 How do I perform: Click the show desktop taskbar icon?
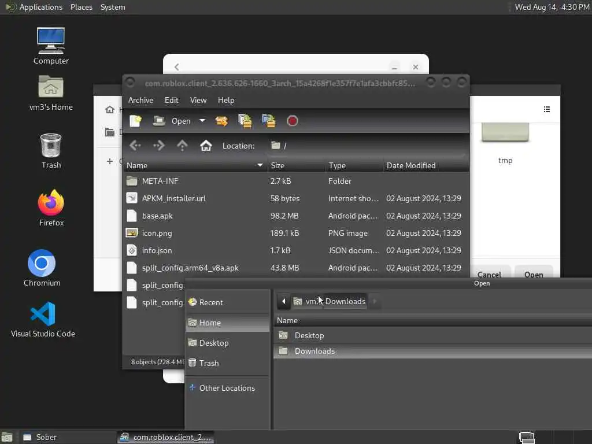(7, 437)
